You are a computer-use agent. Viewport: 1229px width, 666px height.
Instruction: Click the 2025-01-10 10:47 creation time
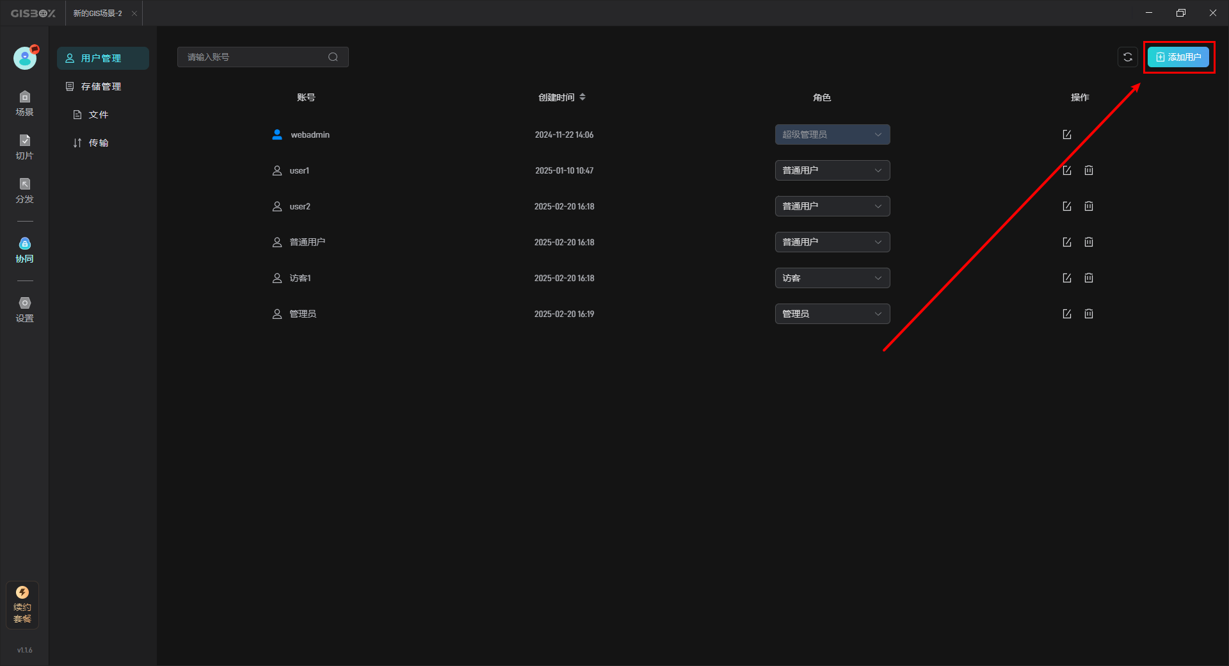coord(565,170)
